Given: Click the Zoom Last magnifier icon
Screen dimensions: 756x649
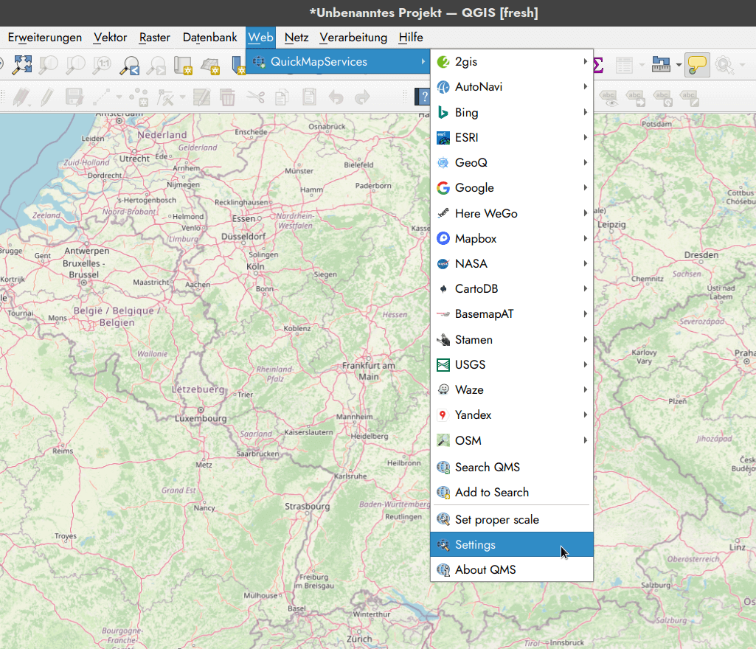Looking at the screenshot, I should pyautogui.click(x=131, y=65).
